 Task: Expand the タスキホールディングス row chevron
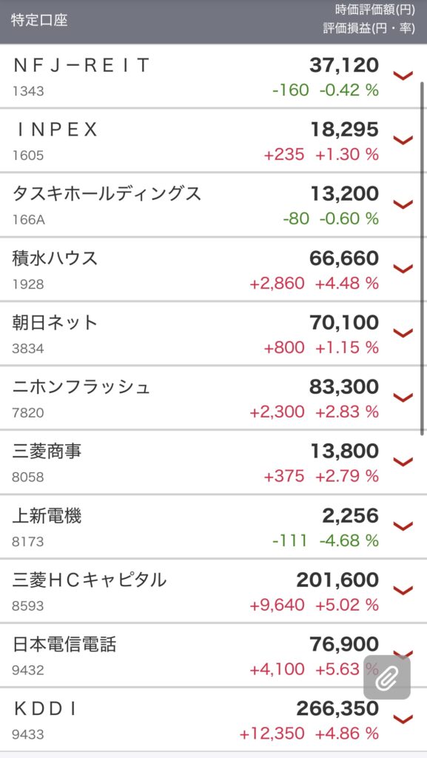click(403, 204)
